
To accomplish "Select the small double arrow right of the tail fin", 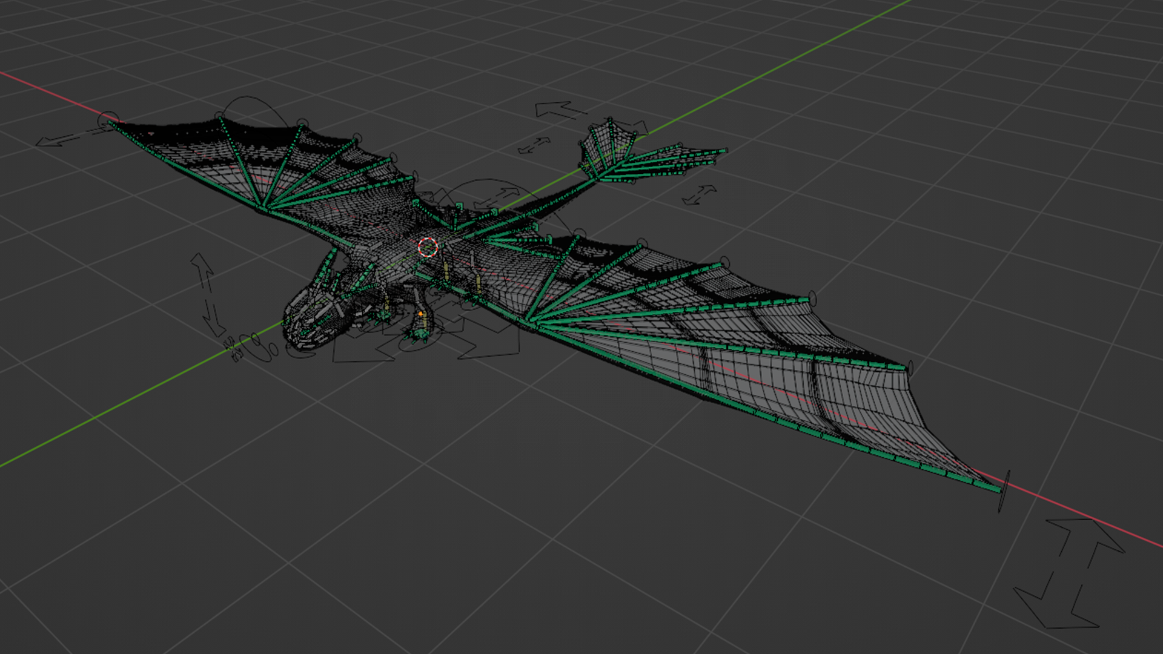I will coord(699,195).
